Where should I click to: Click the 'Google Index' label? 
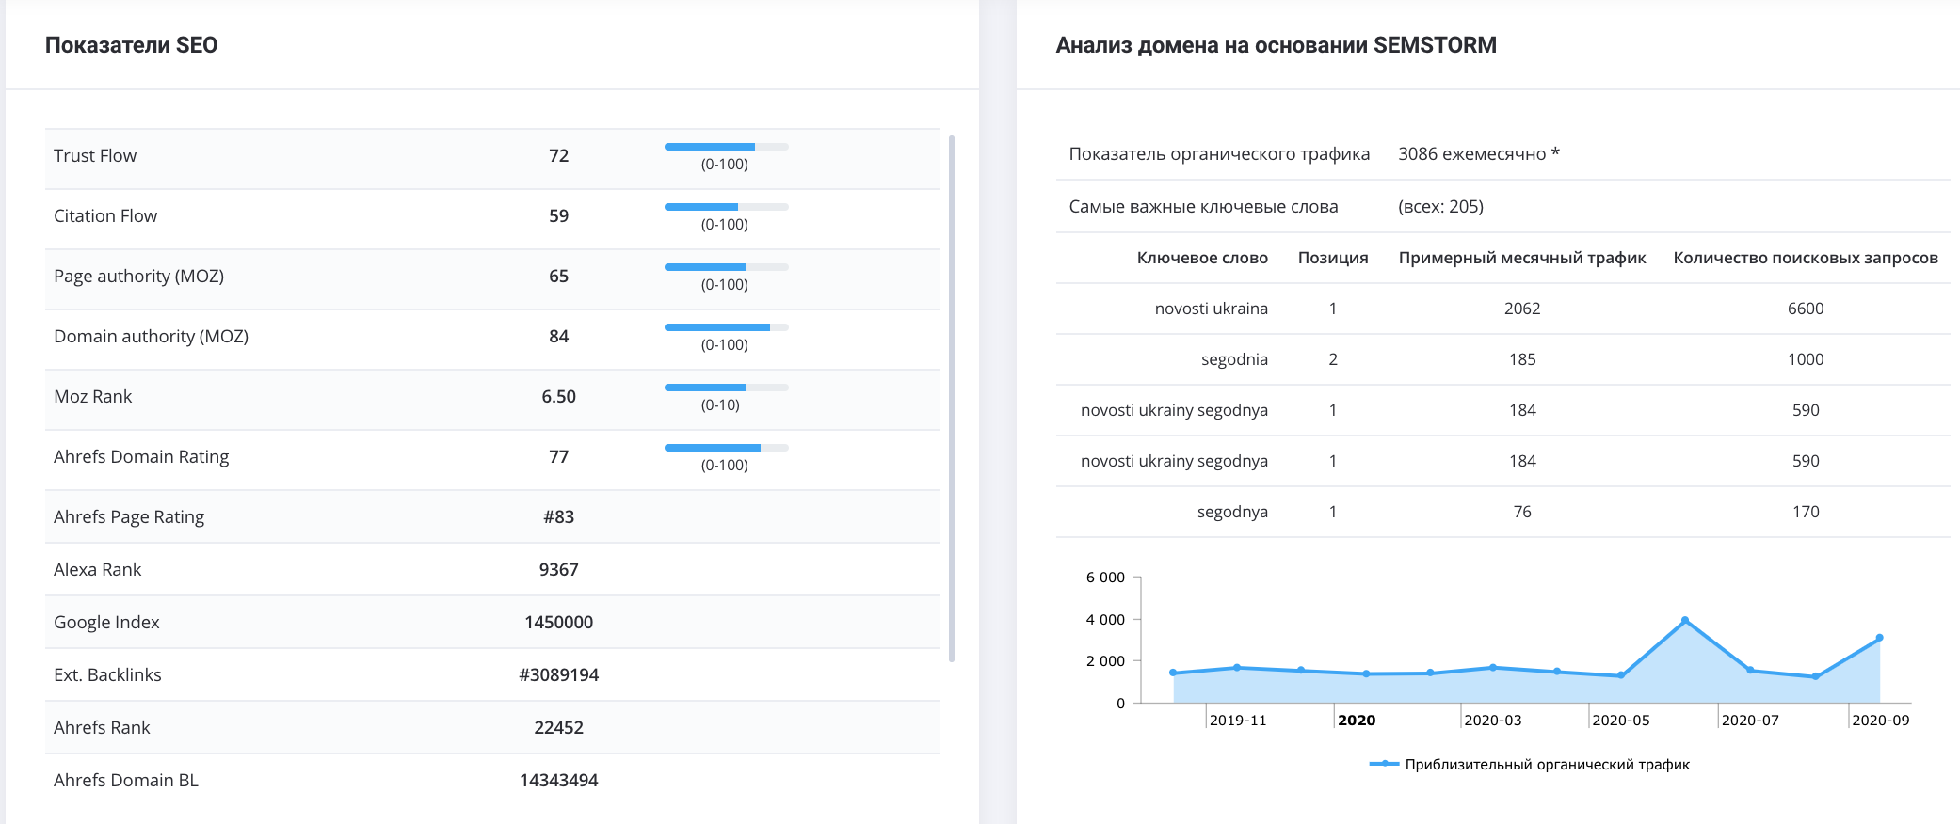pyautogui.click(x=106, y=622)
